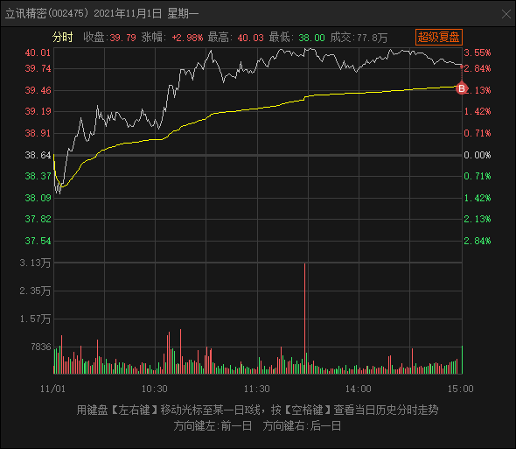Click the 0.00% percent axis label

pos(478,155)
